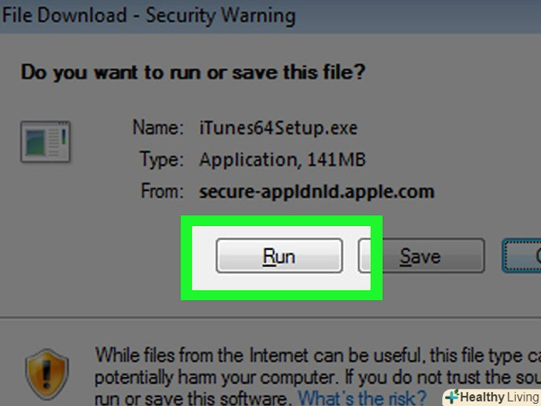Click the yellow shield warning icon
The width and height of the screenshot is (541, 406).
pos(47,374)
